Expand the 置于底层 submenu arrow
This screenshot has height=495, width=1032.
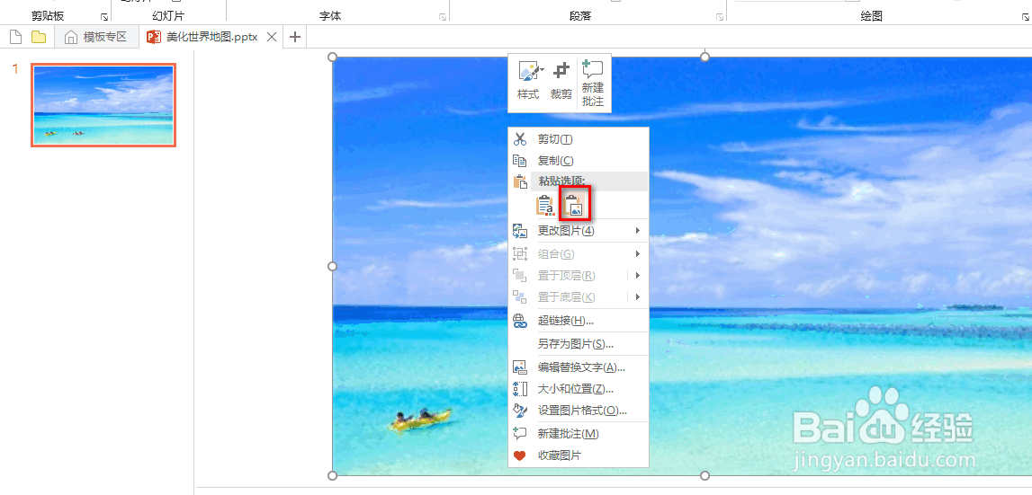point(637,297)
